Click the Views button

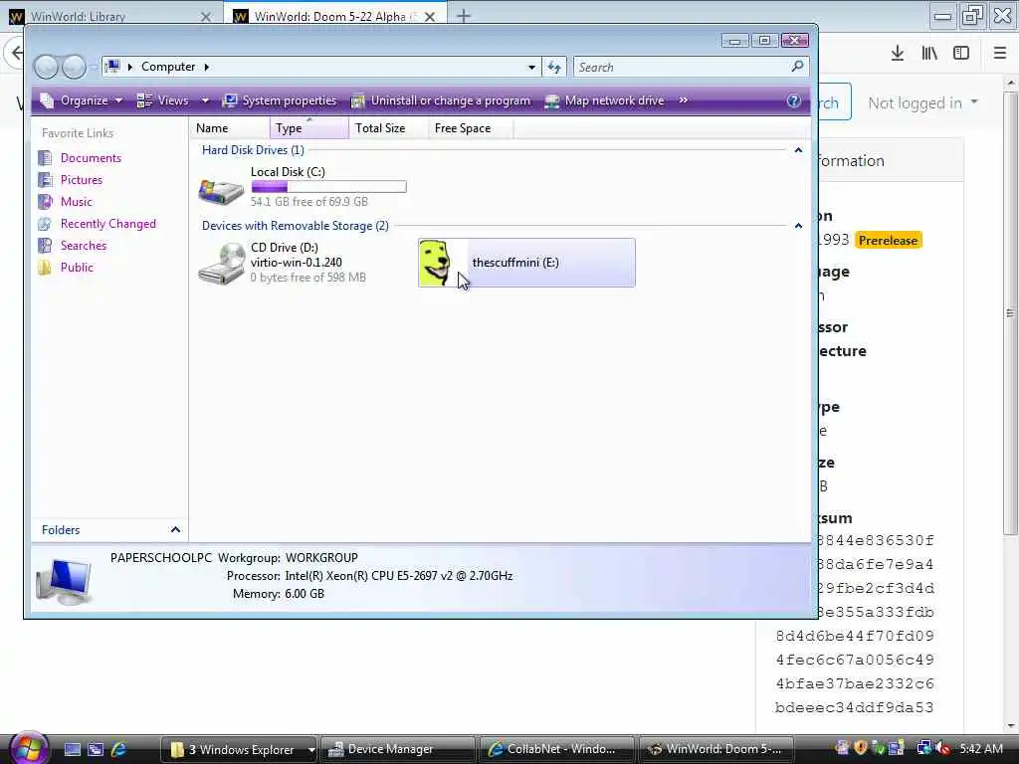click(x=163, y=100)
